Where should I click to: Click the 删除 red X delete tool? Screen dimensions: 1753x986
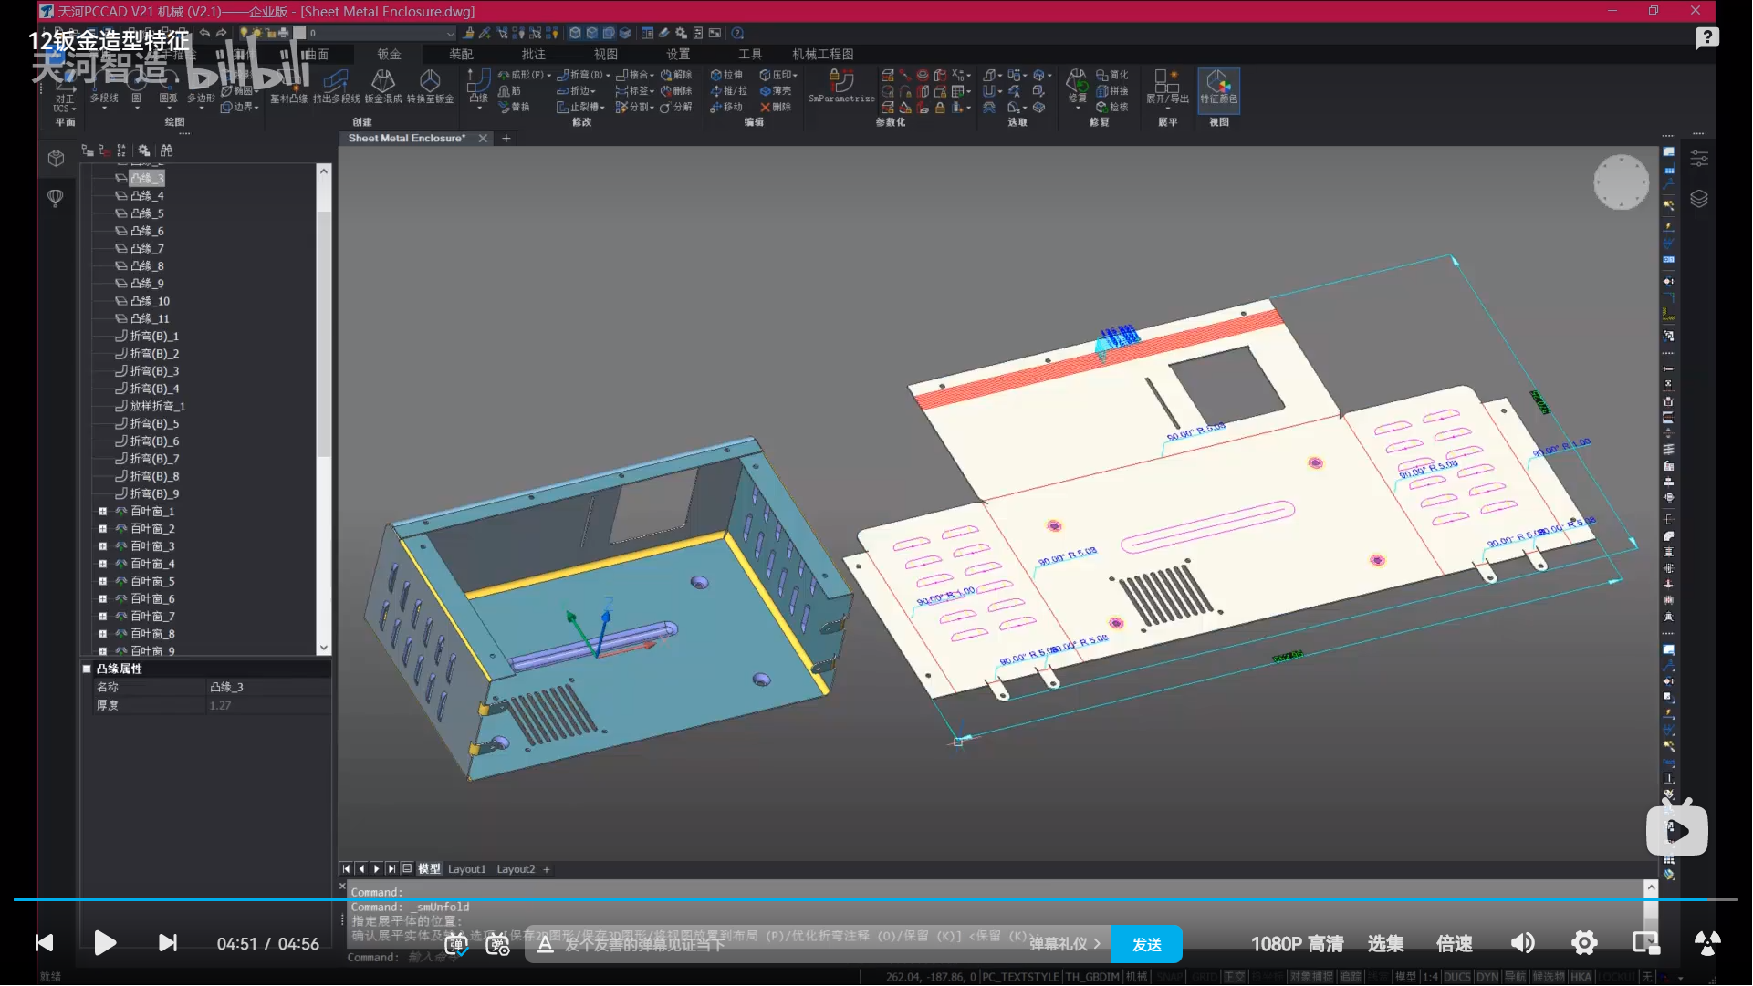tap(776, 108)
